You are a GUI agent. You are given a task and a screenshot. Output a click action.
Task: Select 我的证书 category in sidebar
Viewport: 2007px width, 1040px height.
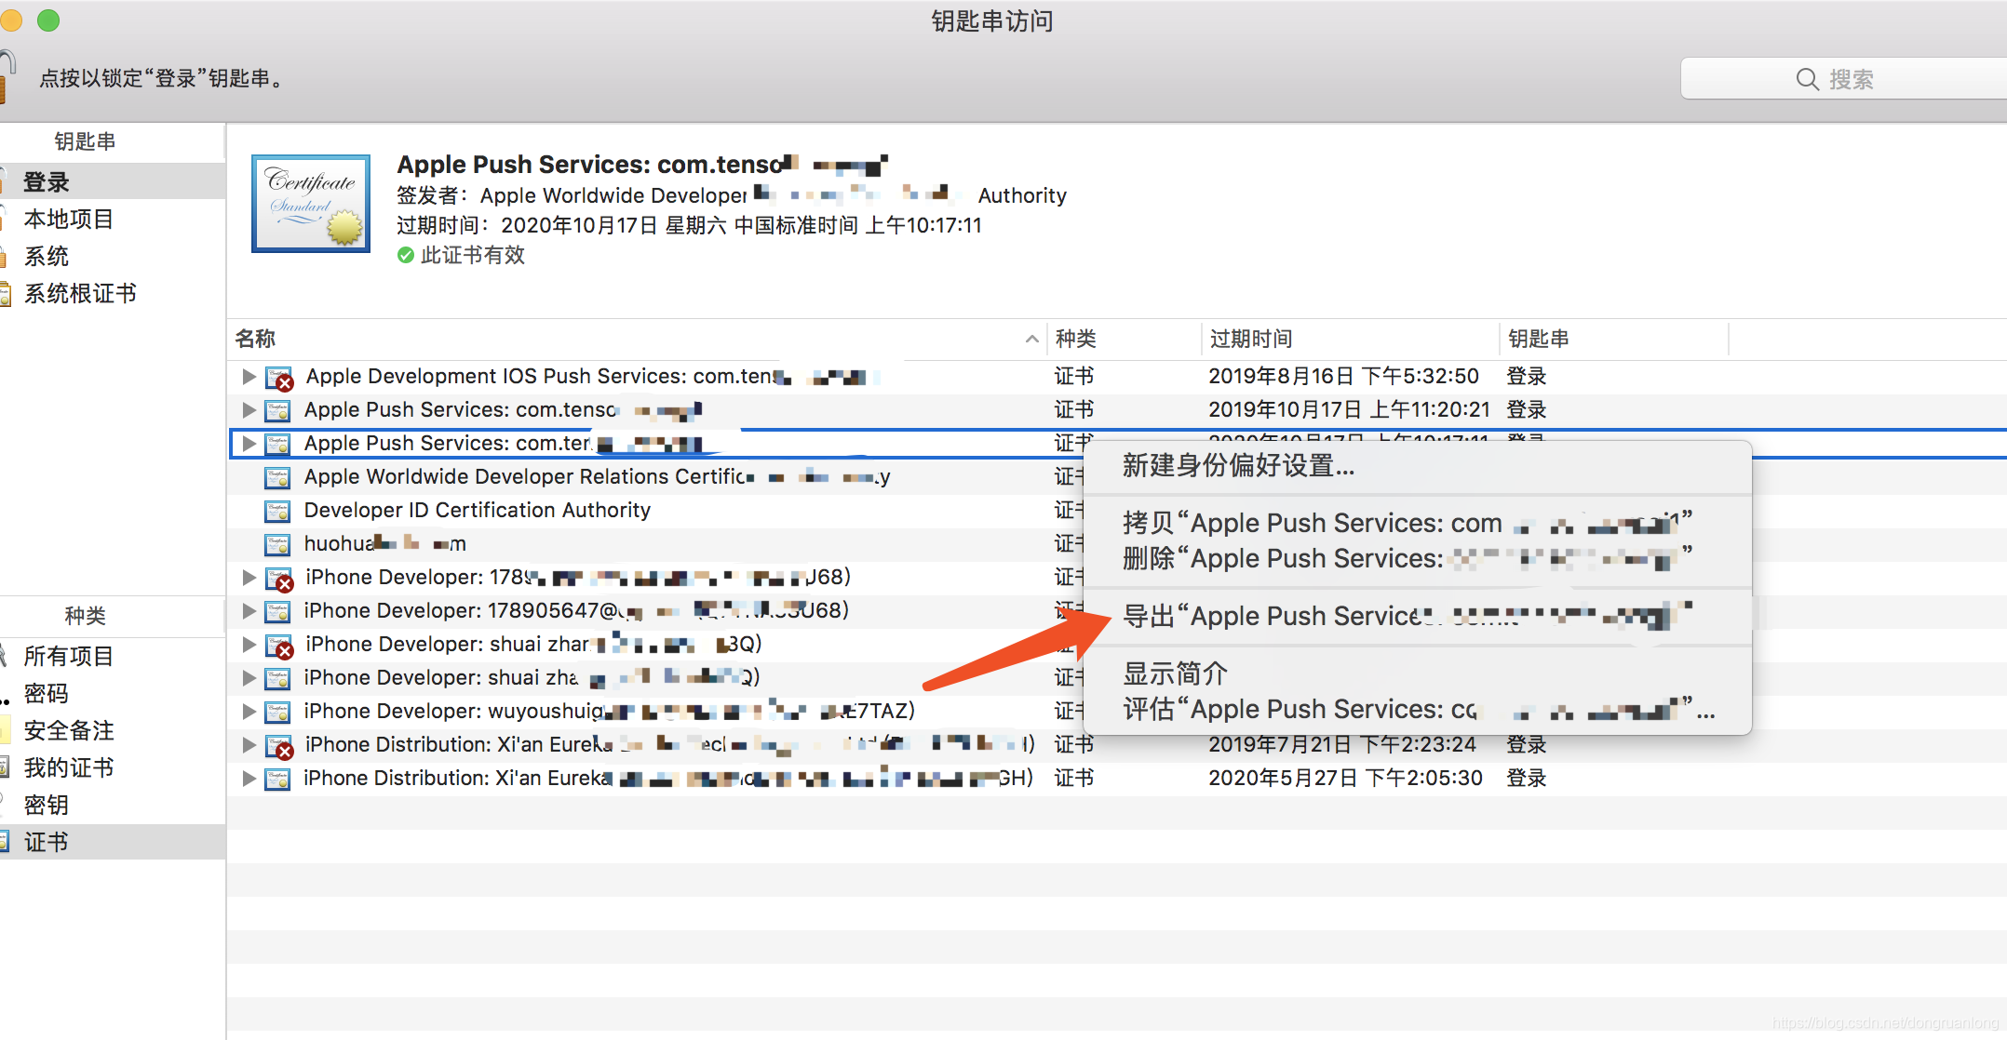point(68,768)
